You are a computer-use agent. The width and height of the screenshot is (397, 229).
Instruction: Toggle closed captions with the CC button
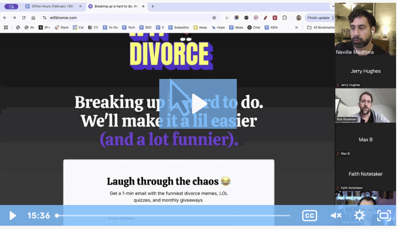309,216
